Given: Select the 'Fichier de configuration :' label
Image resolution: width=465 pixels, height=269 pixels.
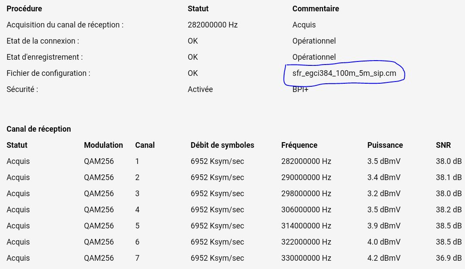Looking at the screenshot, I should point(48,73).
